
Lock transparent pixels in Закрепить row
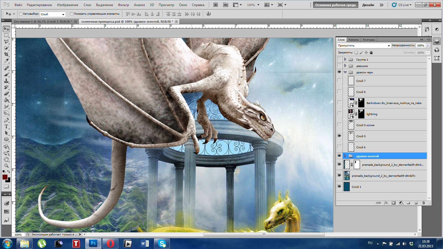[356, 52]
